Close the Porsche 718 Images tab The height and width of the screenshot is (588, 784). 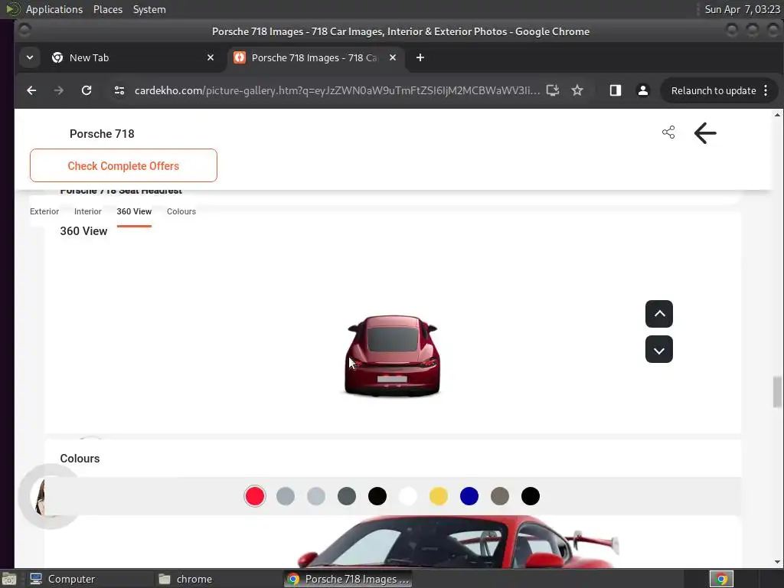click(393, 57)
